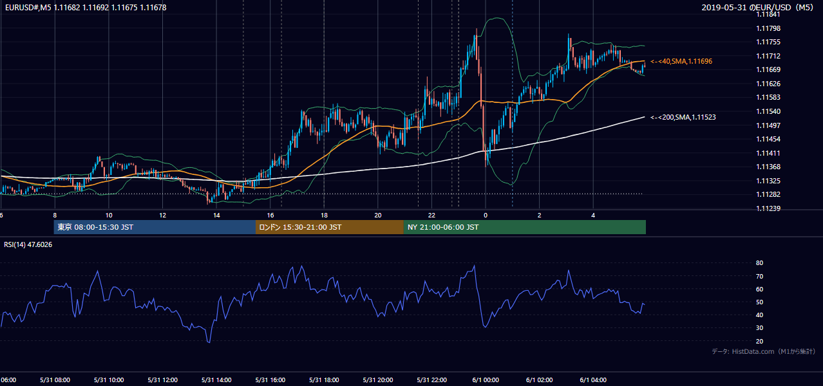Click the 6/1 00:00 time axis label
The image size is (823, 386).
coord(486,380)
